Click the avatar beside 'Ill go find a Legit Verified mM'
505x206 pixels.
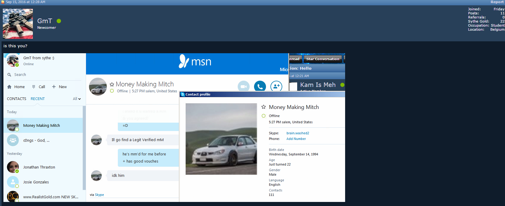click(96, 140)
